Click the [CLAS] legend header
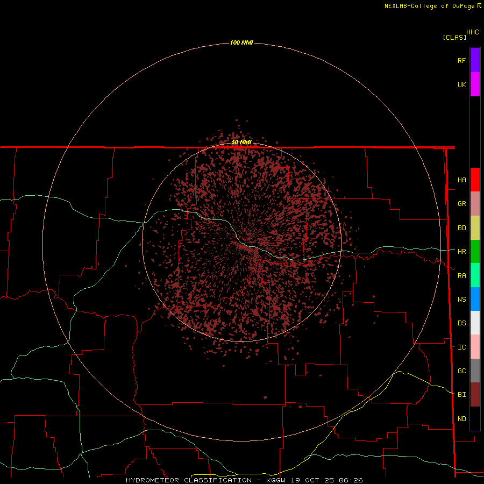Image resolution: width=484 pixels, height=484 pixels. (x=454, y=37)
